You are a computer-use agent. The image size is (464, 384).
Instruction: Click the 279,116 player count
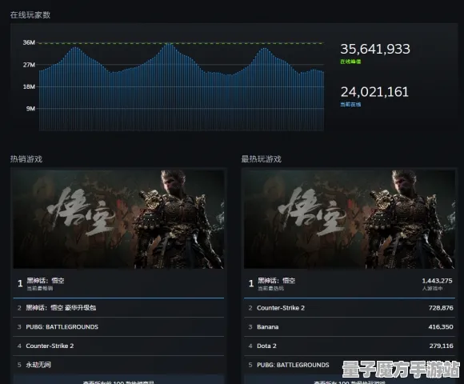[x=441, y=346]
